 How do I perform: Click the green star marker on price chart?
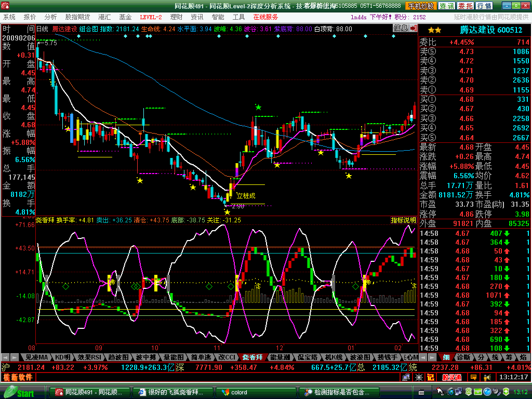coord(259,108)
